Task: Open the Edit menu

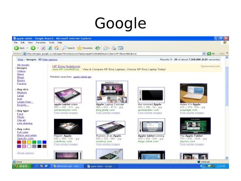Action: (23, 43)
